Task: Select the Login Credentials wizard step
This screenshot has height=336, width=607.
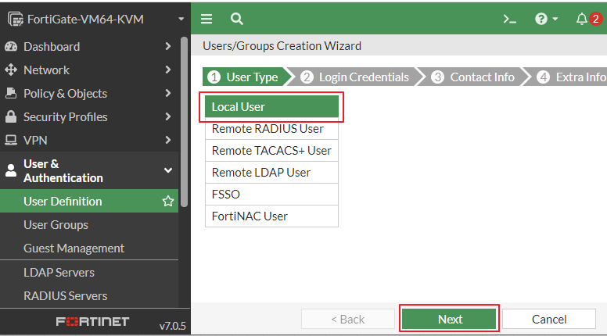Action: [x=354, y=77]
